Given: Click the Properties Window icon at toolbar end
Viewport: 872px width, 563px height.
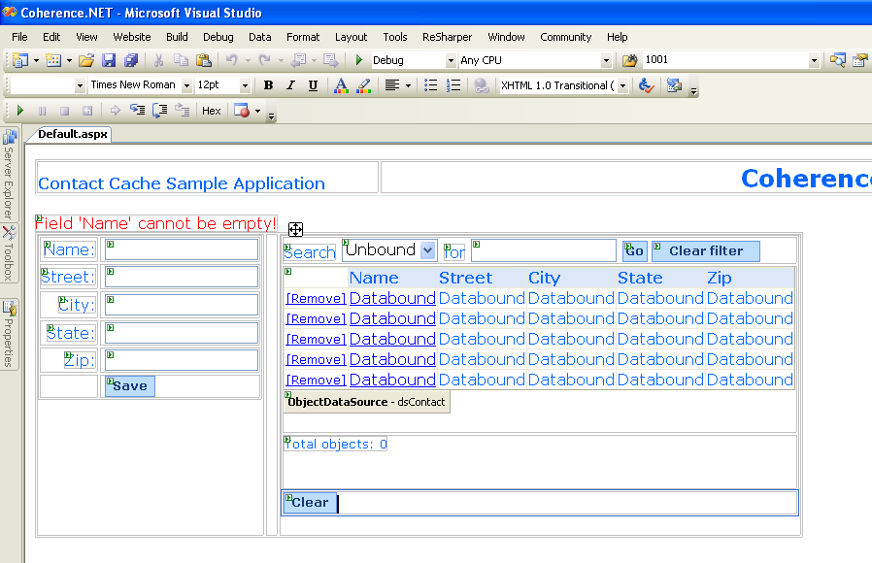Looking at the screenshot, I should click(860, 60).
